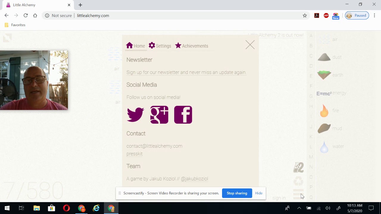Jump to letter M in alphabet index

click(311, 157)
